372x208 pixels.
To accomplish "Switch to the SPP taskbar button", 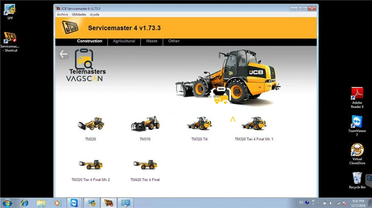I will point(92,203).
